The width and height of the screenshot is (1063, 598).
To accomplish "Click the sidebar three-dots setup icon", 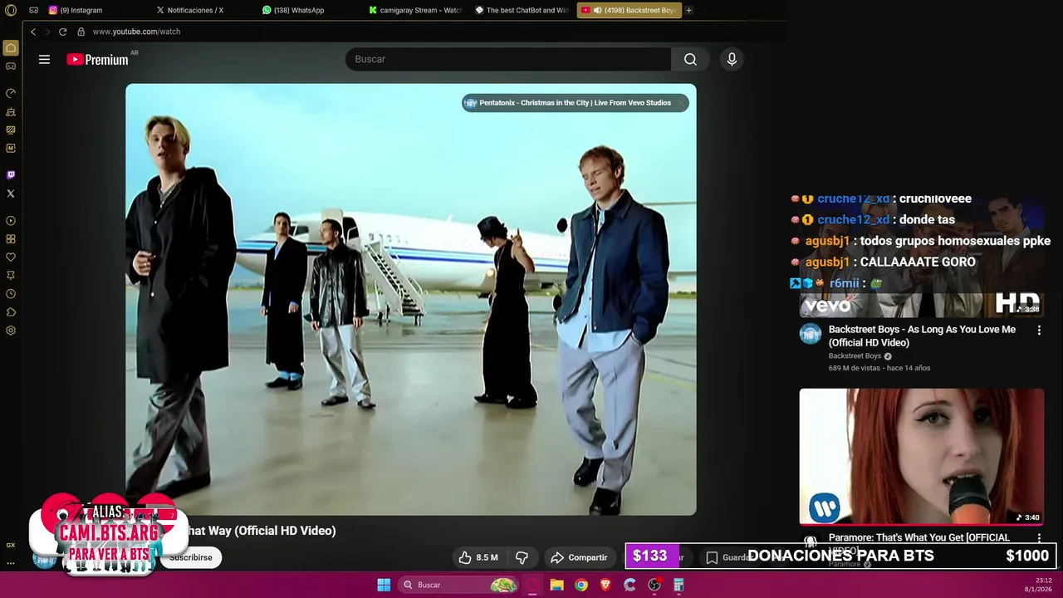I will (11, 562).
